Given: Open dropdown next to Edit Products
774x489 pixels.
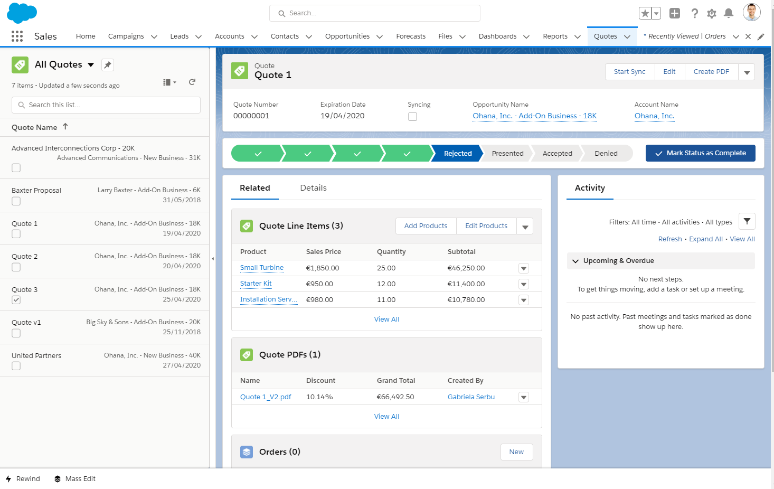Looking at the screenshot, I should pos(525,226).
